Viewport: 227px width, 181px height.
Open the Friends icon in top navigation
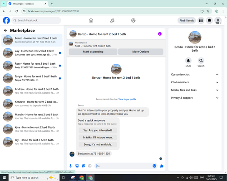click(x=112, y=20)
